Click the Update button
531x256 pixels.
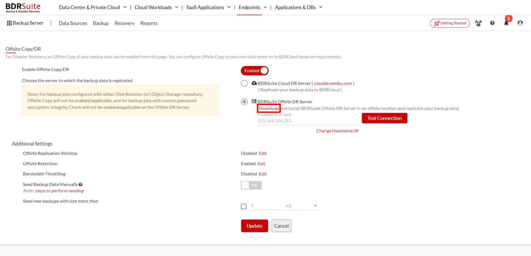tap(254, 226)
